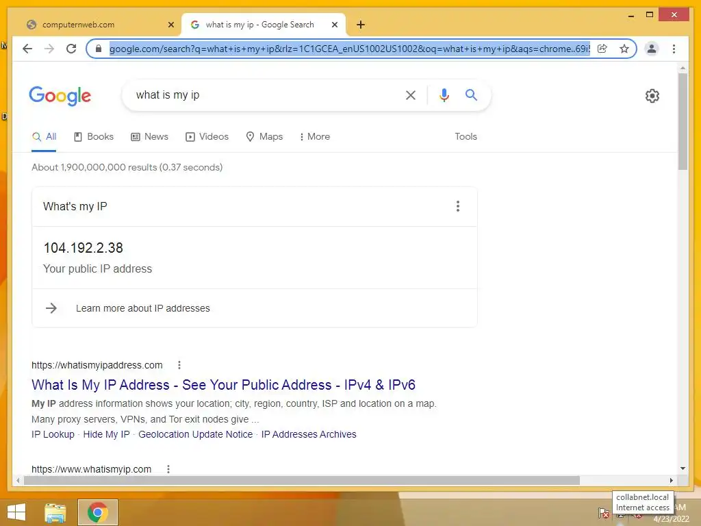Open the Tools filter options
The image size is (701, 526).
click(x=466, y=136)
